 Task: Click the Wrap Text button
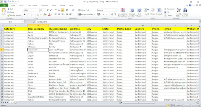coord(84,10)
